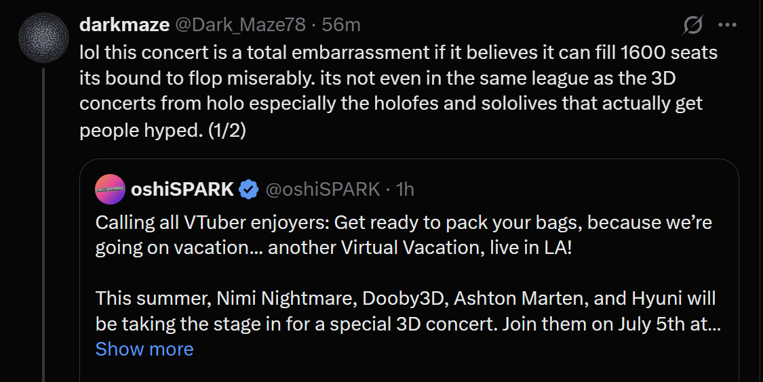Select the @oshiSPARK handle in quote
Viewport: 763px width, 382px height.
(323, 190)
